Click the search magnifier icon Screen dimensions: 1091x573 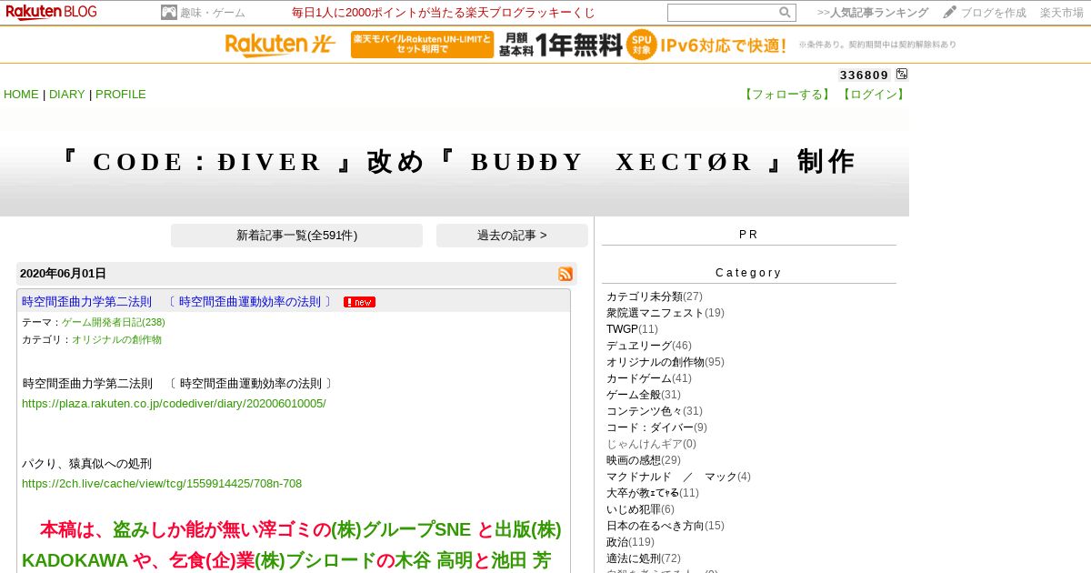[x=785, y=13]
